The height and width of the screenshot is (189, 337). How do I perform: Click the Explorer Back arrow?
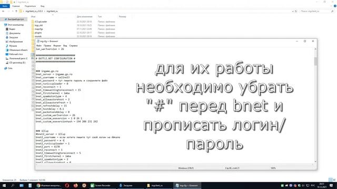(3, 11)
